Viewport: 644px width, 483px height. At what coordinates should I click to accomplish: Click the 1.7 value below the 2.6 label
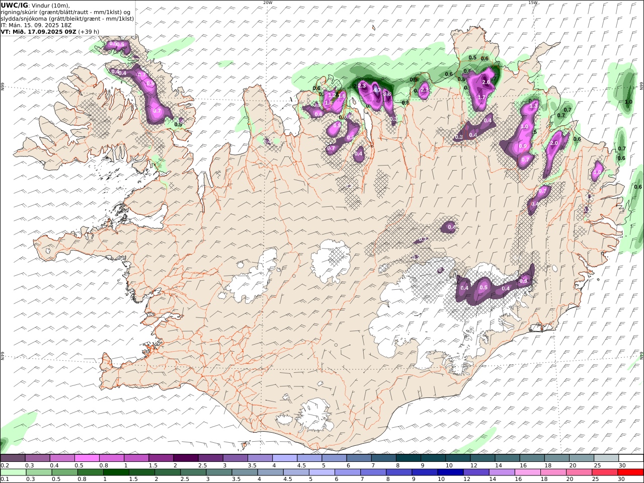(481, 97)
